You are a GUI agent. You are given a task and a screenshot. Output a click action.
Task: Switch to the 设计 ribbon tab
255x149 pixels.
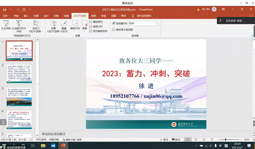pyautogui.click(x=46, y=16)
